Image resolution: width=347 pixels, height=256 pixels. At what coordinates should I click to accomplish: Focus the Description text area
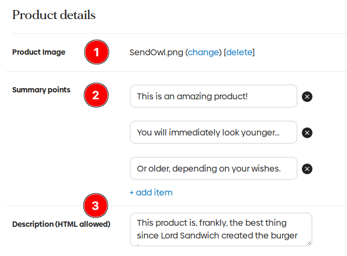tap(220, 229)
